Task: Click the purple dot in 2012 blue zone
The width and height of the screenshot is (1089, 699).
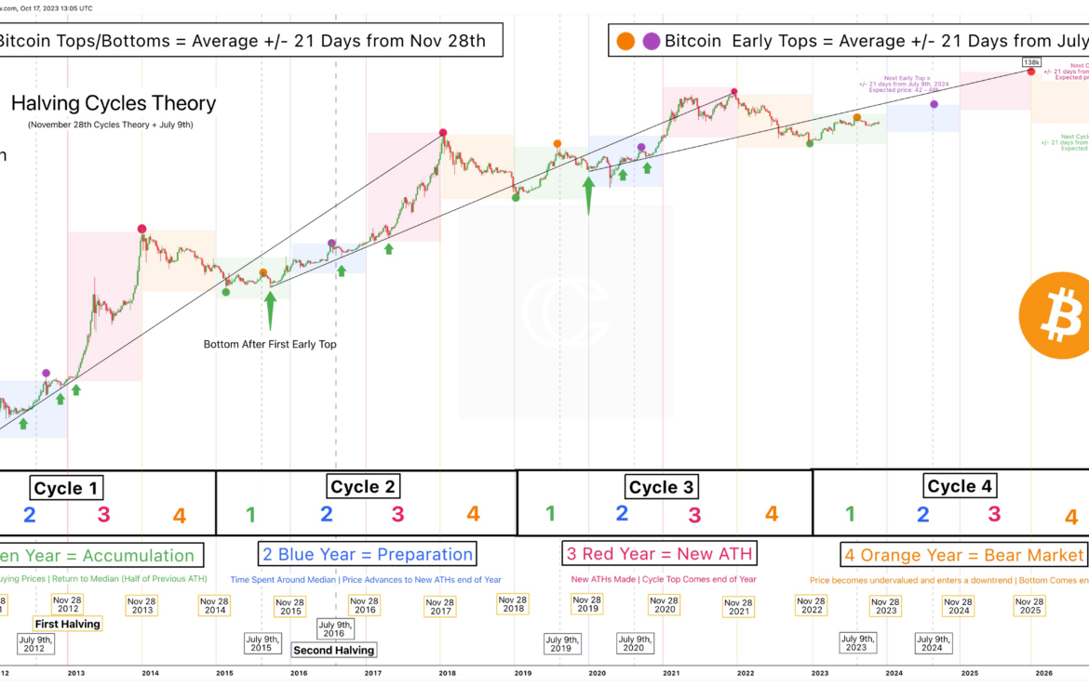Action: click(46, 373)
